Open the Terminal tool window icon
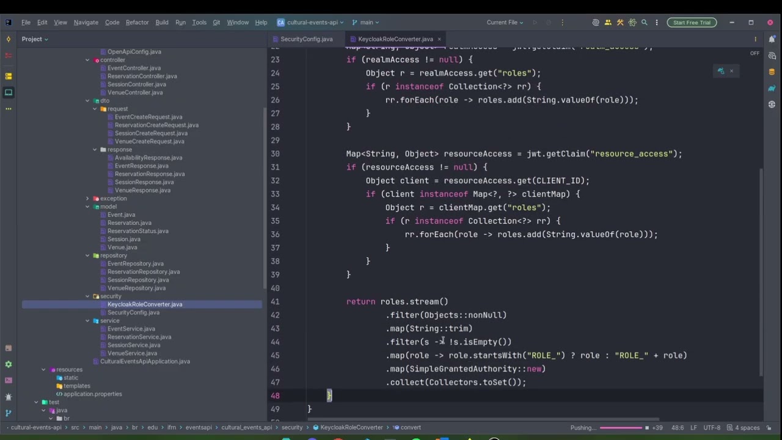782x440 pixels. tap(8, 380)
